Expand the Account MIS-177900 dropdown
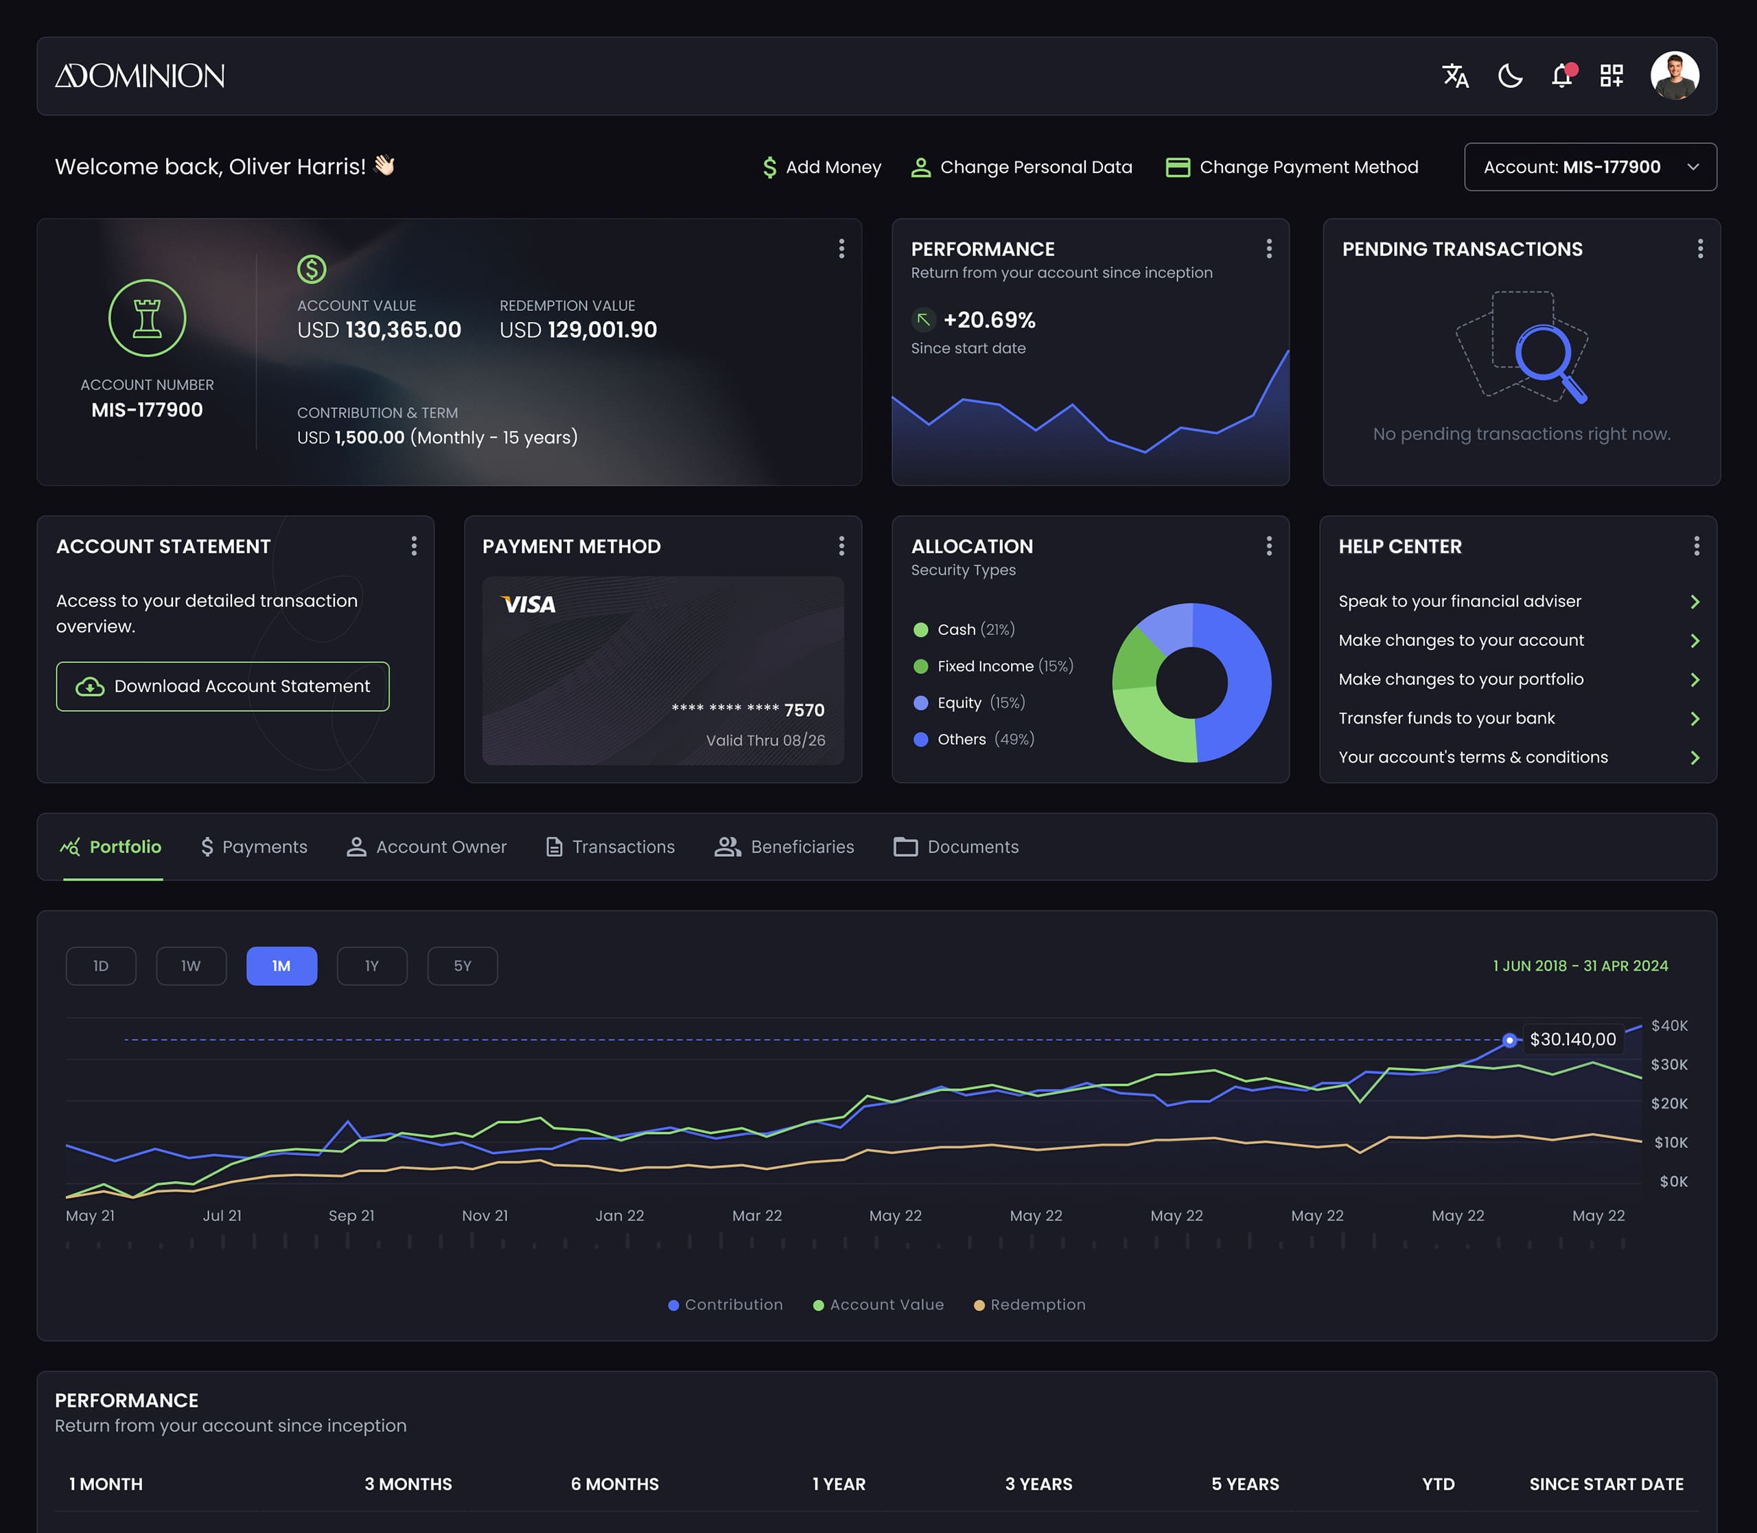The height and width of the screenshot is (1533, 1757). (x=1590, y=167)
